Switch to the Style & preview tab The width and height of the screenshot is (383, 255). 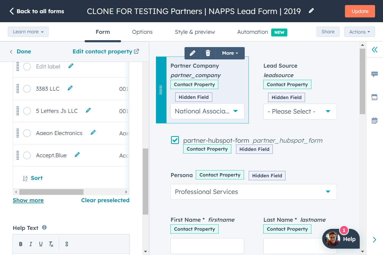pos(195,32)
